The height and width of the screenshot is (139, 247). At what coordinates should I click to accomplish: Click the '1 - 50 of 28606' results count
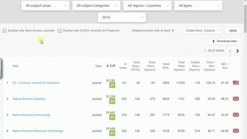pyautogui.click(x=214, y=51)
